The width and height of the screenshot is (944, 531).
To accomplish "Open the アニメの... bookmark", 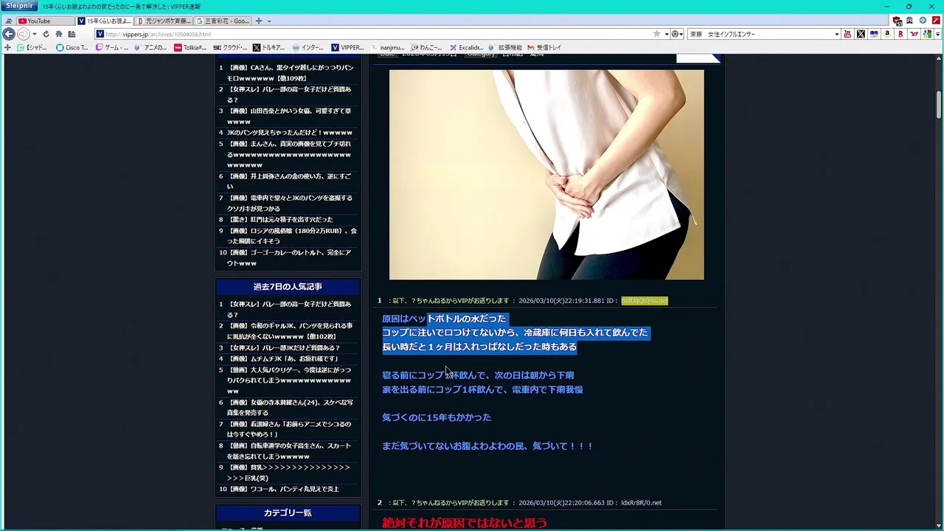I will pyautogui.click(x=151, y=47).
